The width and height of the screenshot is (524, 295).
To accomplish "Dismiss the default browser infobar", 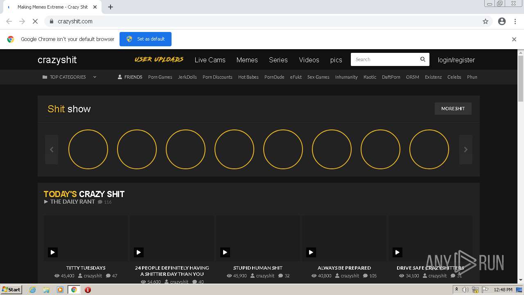I will tap(514, 39).
